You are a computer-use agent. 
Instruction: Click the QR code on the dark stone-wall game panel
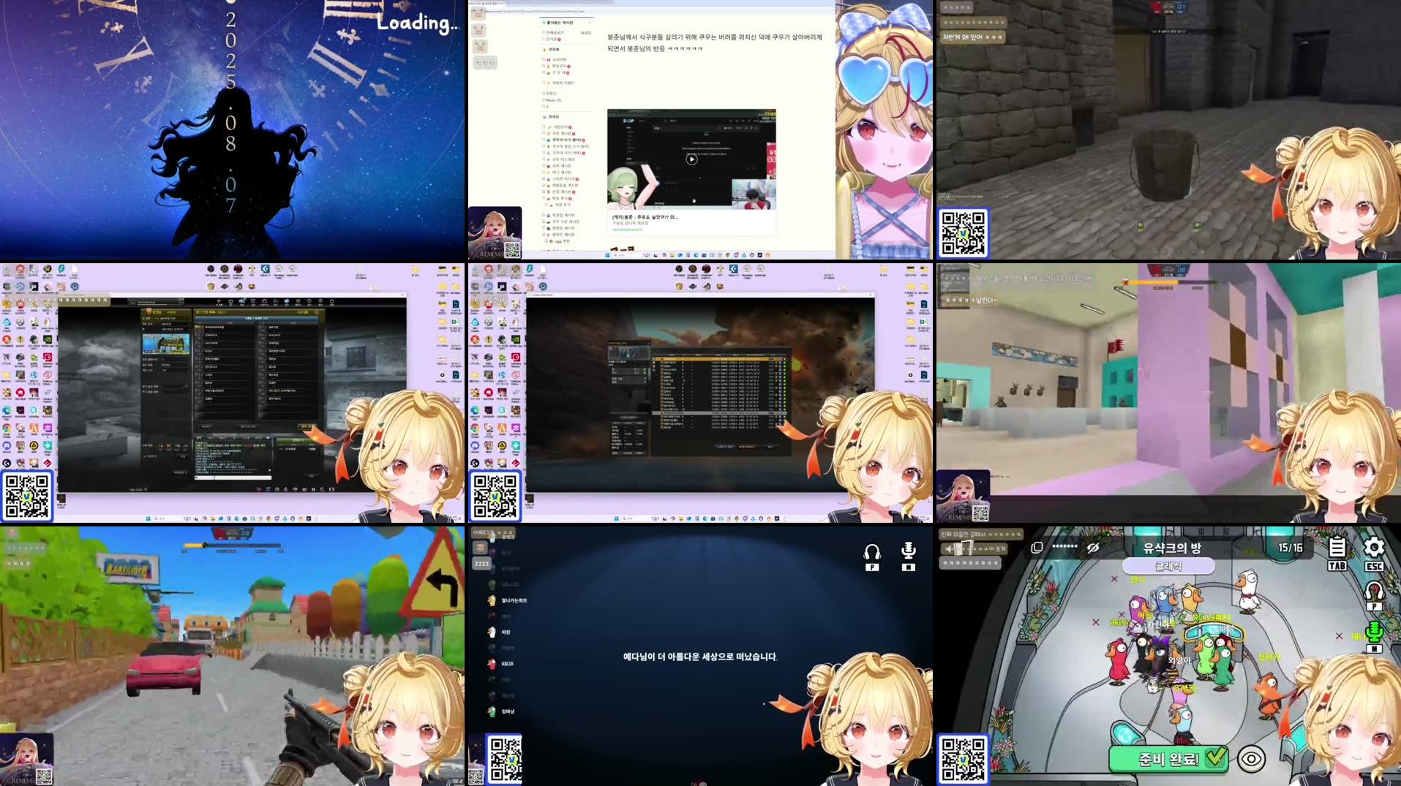click(964, 233)
